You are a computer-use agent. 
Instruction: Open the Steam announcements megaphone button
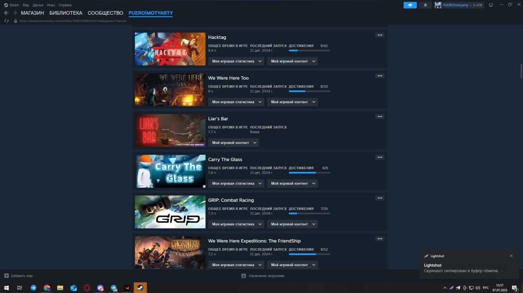[x=410, y=5]
